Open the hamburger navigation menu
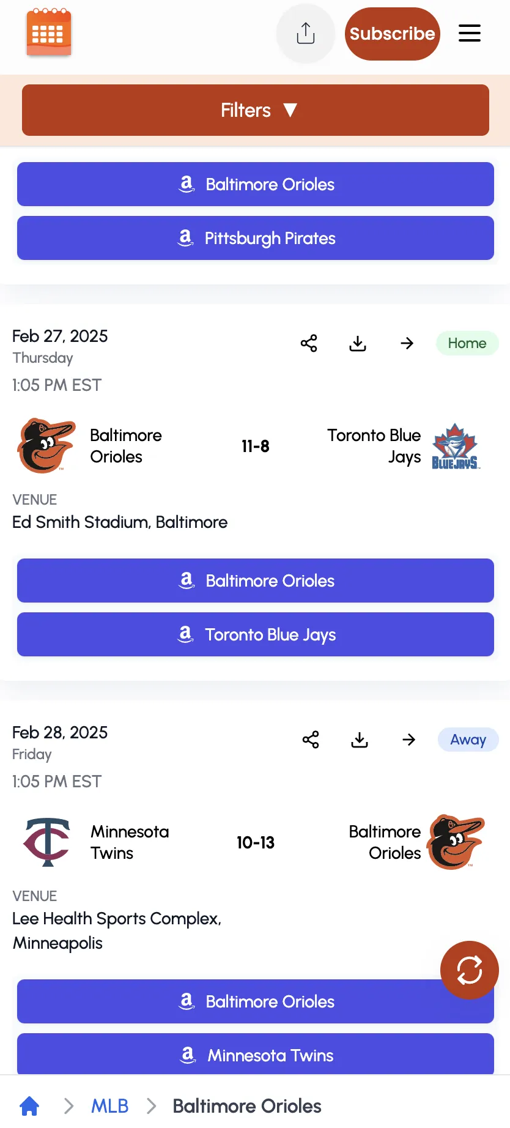Screen dimensions: 510x1128 (x=470, y=34)
